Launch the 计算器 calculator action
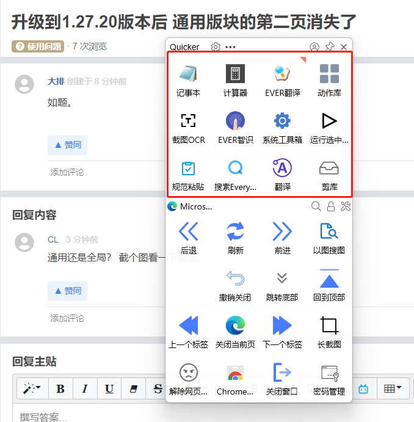Screen dimensions: 414x422 (235, 81)
